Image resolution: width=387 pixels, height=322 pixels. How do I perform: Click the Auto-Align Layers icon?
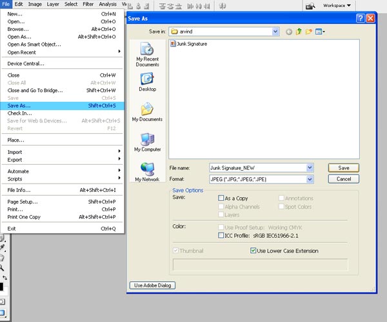(223, 6)
